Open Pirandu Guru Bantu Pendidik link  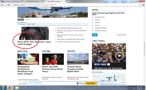(69, 42)
